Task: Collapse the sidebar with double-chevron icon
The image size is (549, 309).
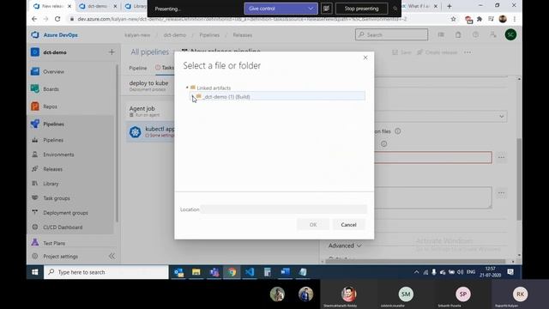Action: click(x=112, y=256)
